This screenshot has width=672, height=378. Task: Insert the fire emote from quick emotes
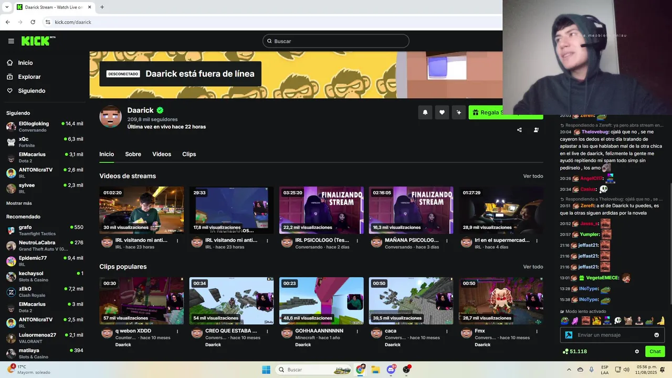(x=596, y=320)
